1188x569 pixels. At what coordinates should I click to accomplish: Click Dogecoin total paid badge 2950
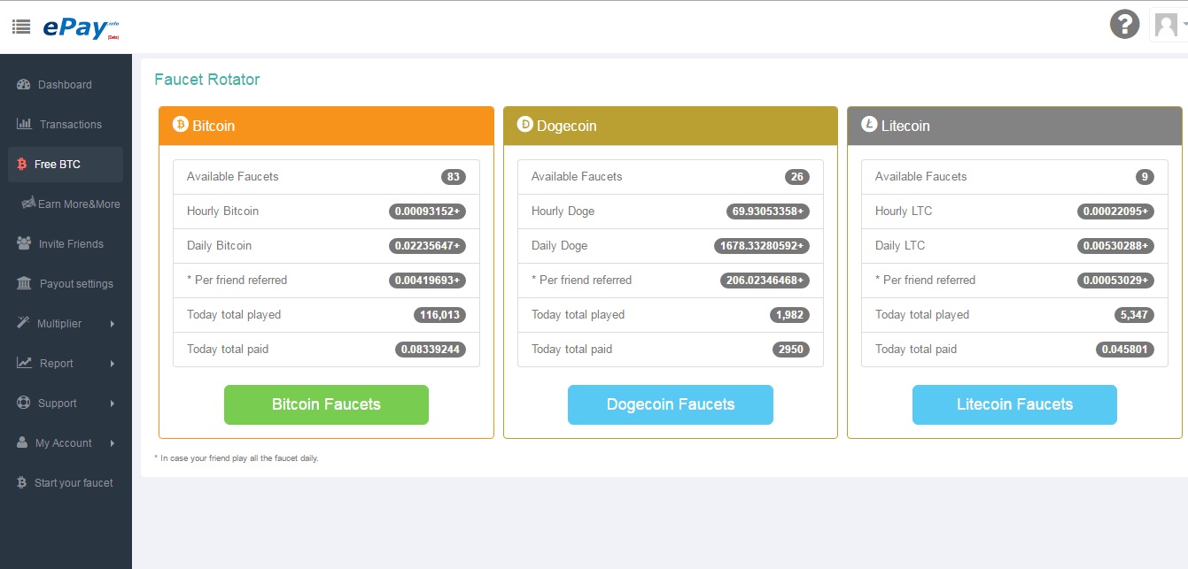point(791,350)
